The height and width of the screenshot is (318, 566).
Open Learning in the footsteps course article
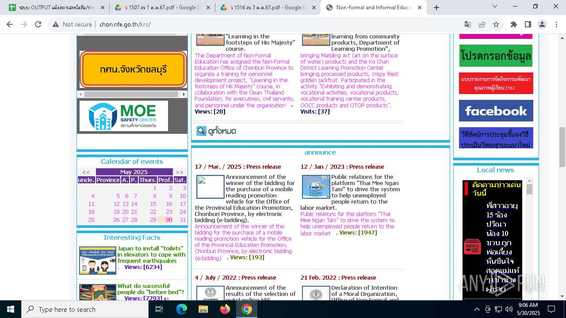[260, 43]
